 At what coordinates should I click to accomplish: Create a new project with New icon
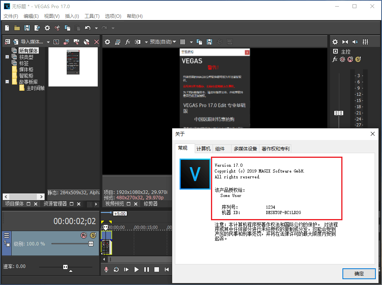click(7, 28)
